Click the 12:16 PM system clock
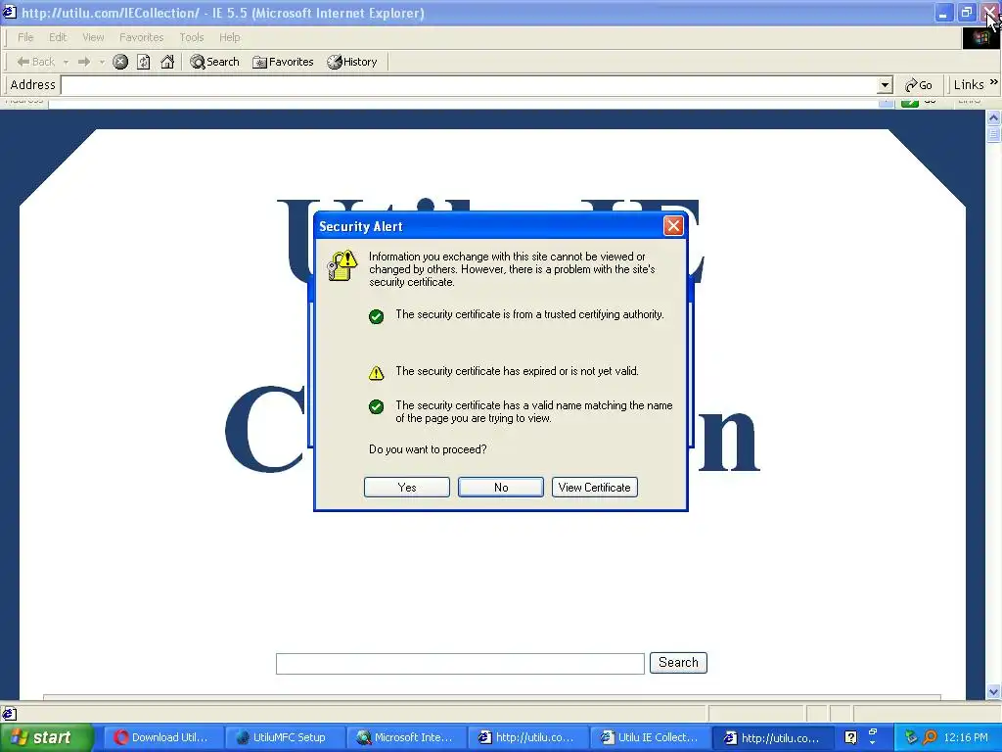Image resolution: width=1002 pixels, height=752 pixels. pyautogui.click(x=966, y=737)
